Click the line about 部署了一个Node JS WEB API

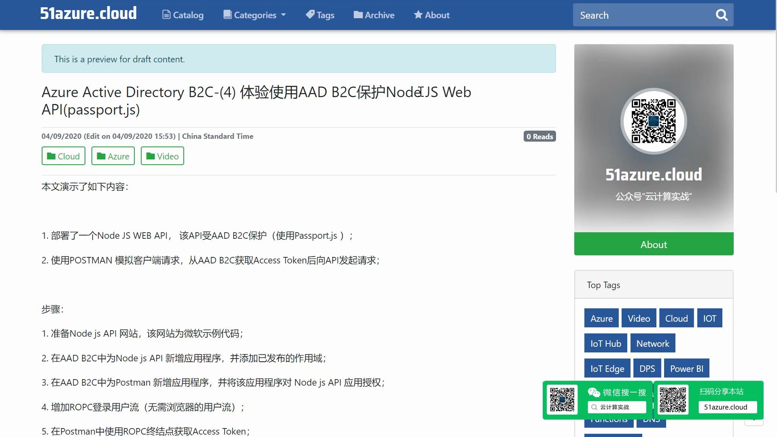click(x=197, y=235)
